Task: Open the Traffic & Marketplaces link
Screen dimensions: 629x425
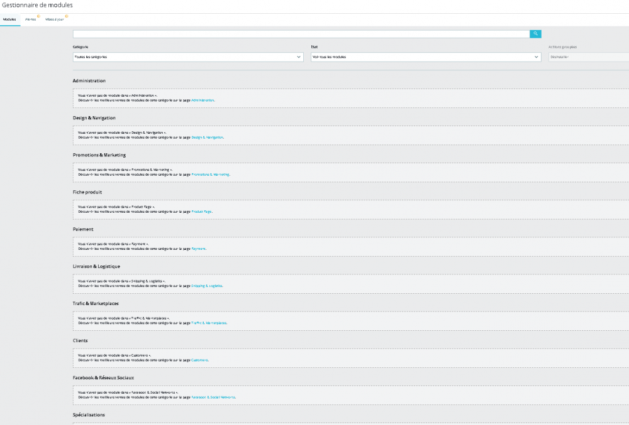Action: coord(209,323)
